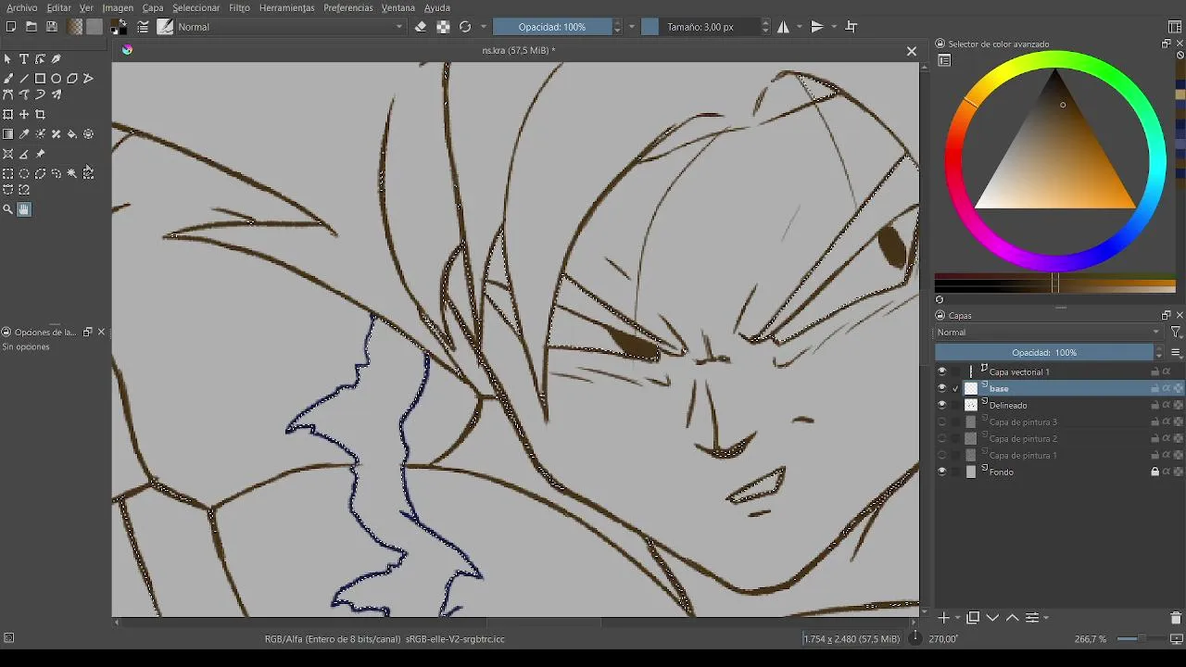Open horizontal mirror options arrow

click(800, 27)
